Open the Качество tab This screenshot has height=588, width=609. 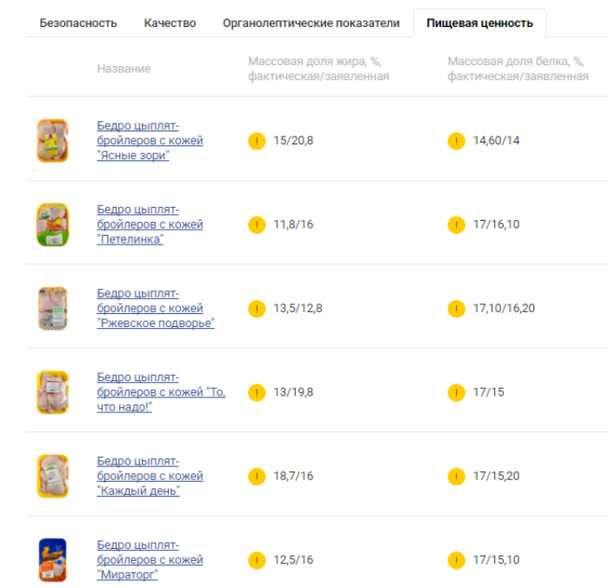(170, 23)
